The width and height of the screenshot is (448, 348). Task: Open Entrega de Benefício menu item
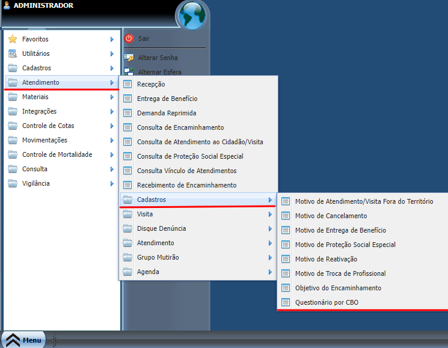point(167,99)
